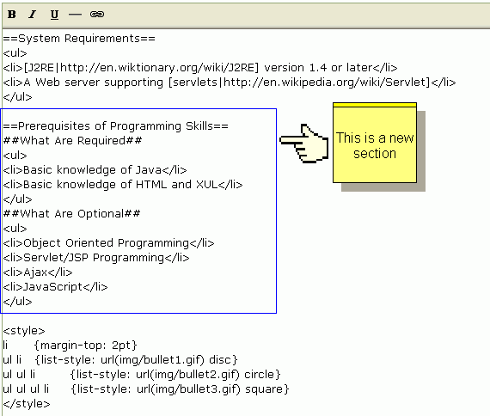
Task: Click the J2RE wiktionary link text line
Action: 200,68
